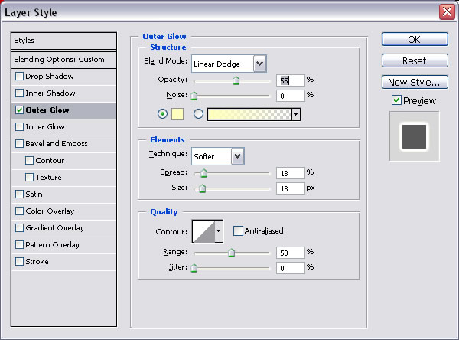
Task: Select the solid color radio button
Action: (x=161, y=114)
